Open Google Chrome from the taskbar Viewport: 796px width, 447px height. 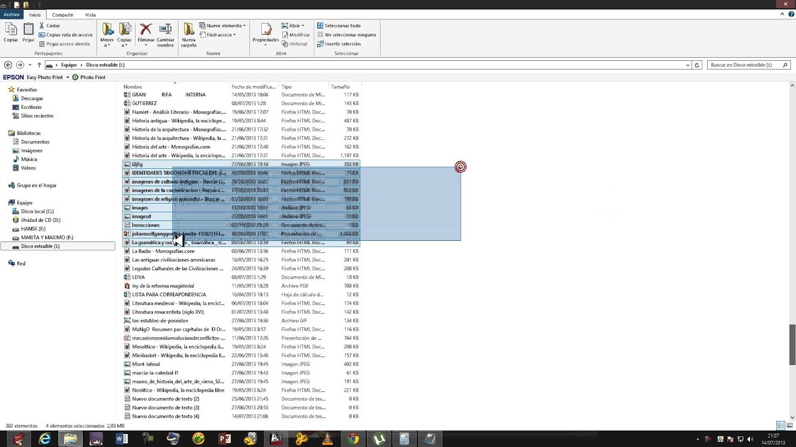[x=353, y=439]
